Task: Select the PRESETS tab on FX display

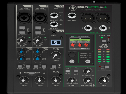Action: coord(85,49)
